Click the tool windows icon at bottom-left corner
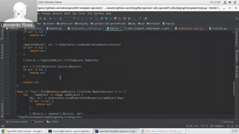Screen dimensions: 239x134 pos(3,126)
